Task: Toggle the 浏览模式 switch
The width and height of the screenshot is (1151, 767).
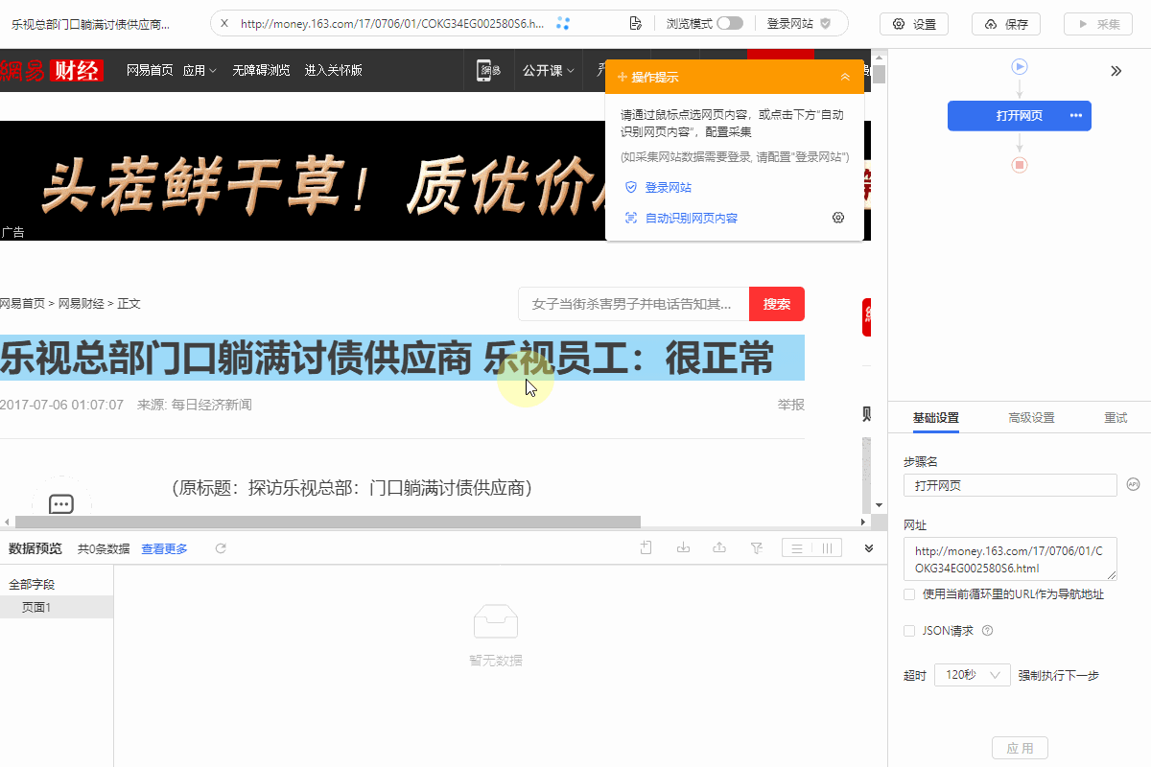Action: 729,24
